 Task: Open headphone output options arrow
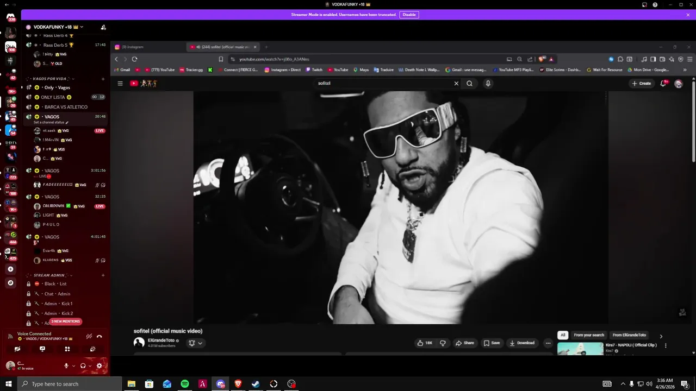[90, 366]
